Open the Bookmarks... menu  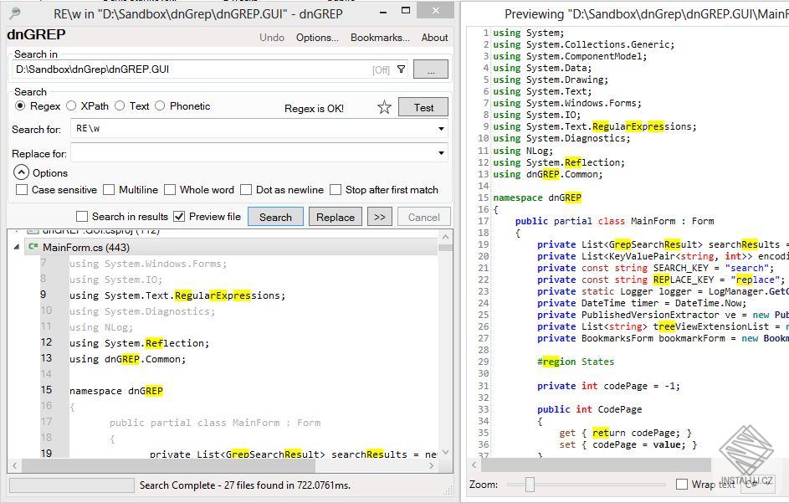coord(380,38)
